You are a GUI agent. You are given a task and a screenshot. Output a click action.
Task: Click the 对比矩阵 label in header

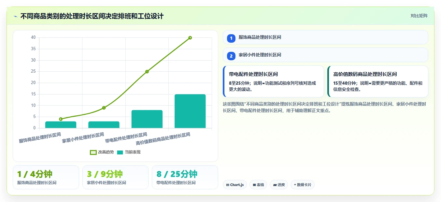pos(419,16)
